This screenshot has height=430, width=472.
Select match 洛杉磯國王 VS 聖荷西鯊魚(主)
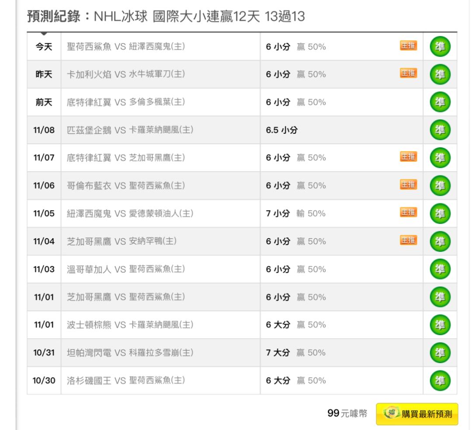tap(125, 380)
